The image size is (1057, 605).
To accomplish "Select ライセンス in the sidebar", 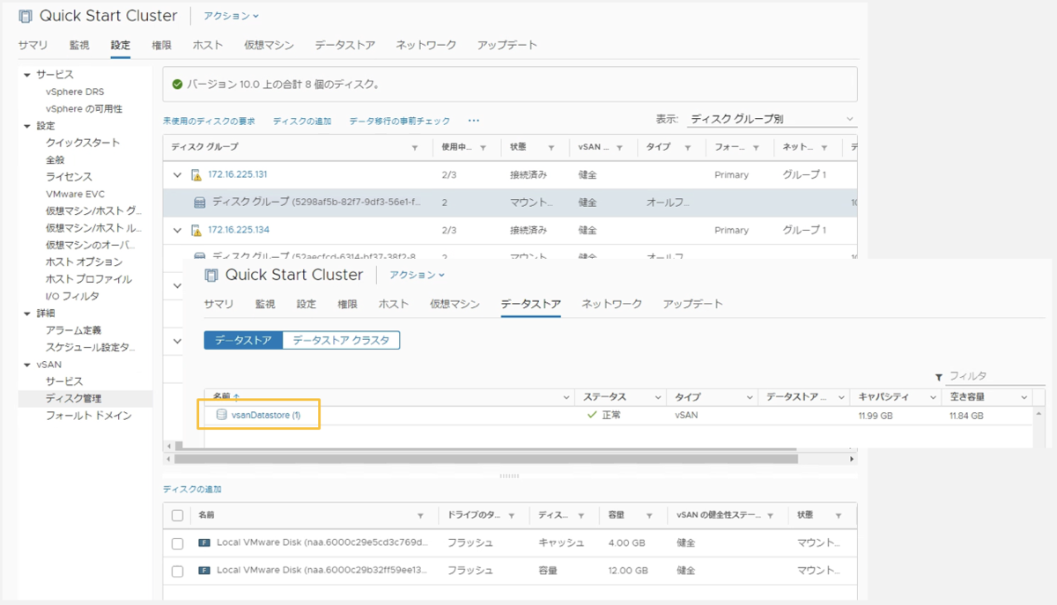I will (69, 177).
